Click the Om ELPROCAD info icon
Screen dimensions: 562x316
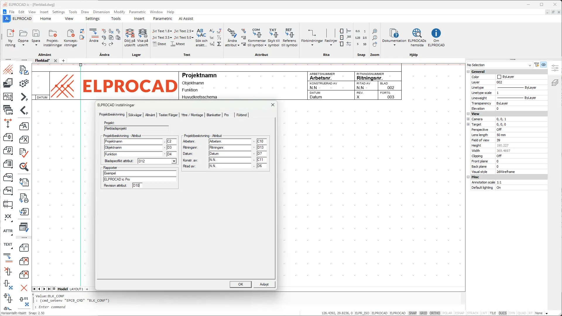point(436,33)
